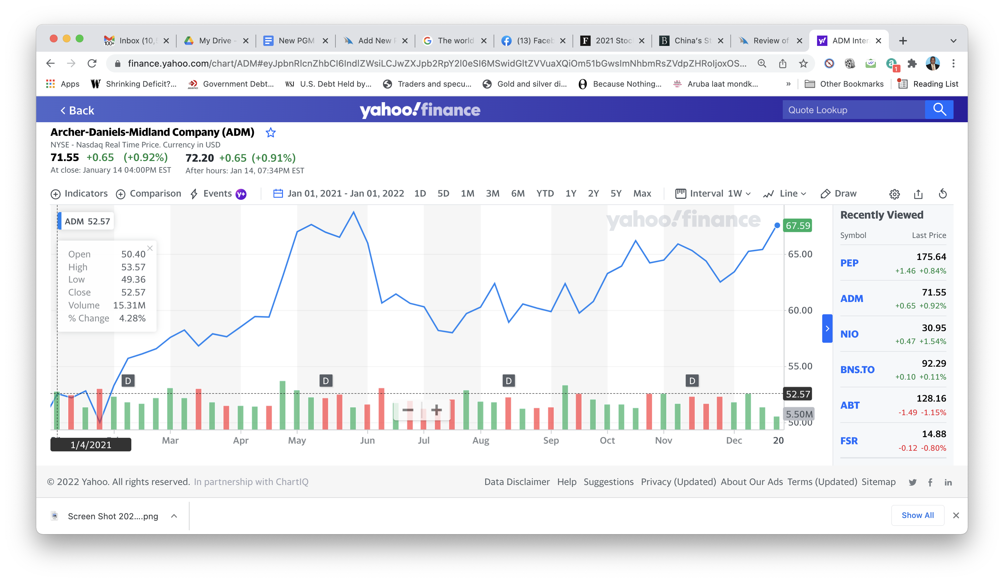The width and height of the screenshot is (1004, 582).
Task: Select the 5D range
Action: tap(443, 194)
